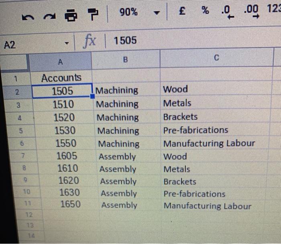Select row 5 header

[21, 131]
